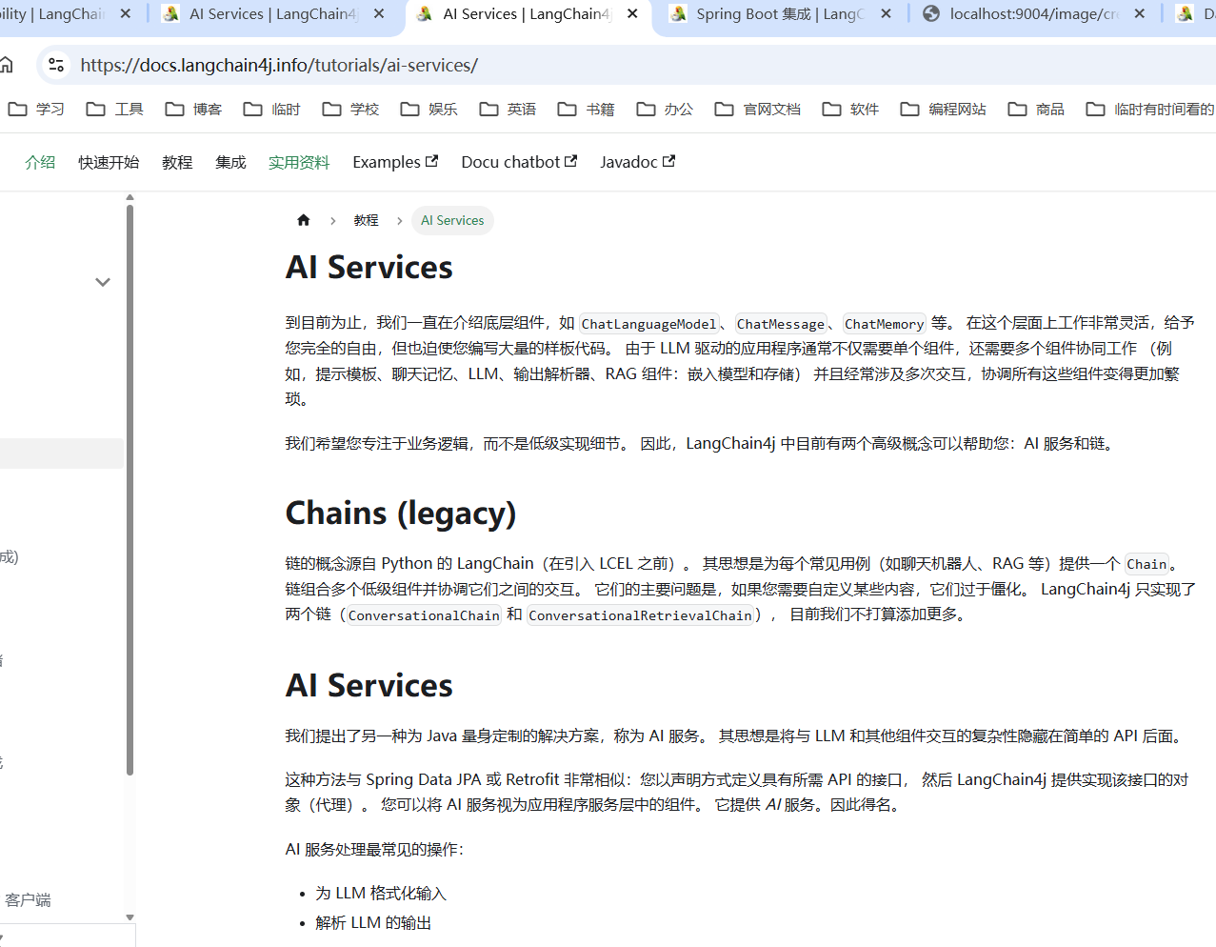
Task: Click the external link icon next to Docu chatbot
Action: click(572, 160)
